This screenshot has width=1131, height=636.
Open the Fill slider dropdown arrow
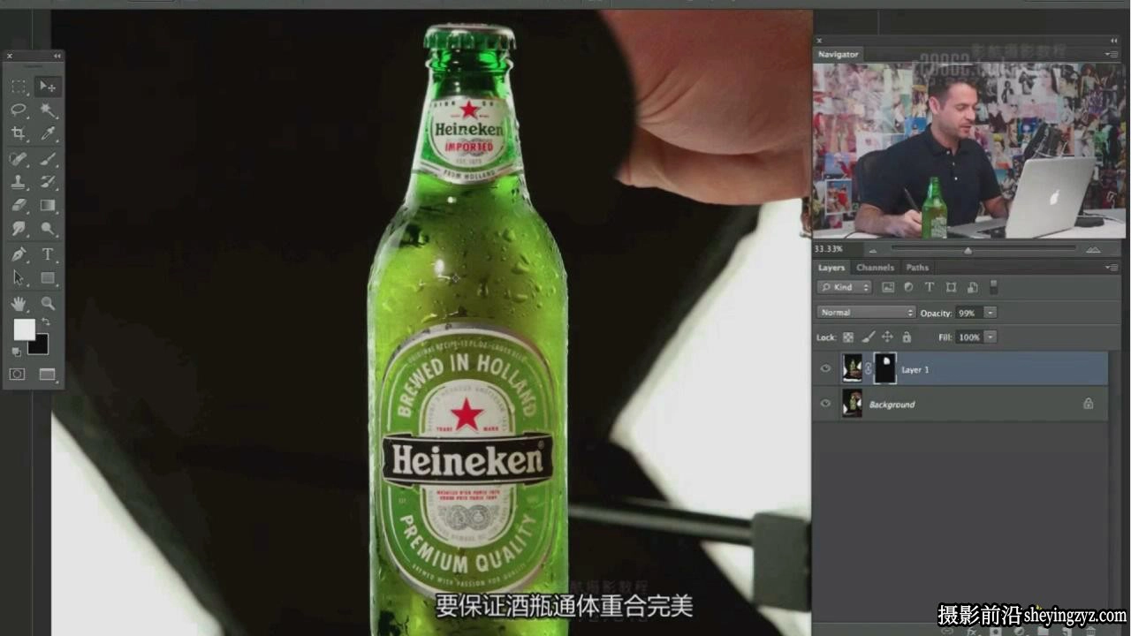tap(991, 337)
